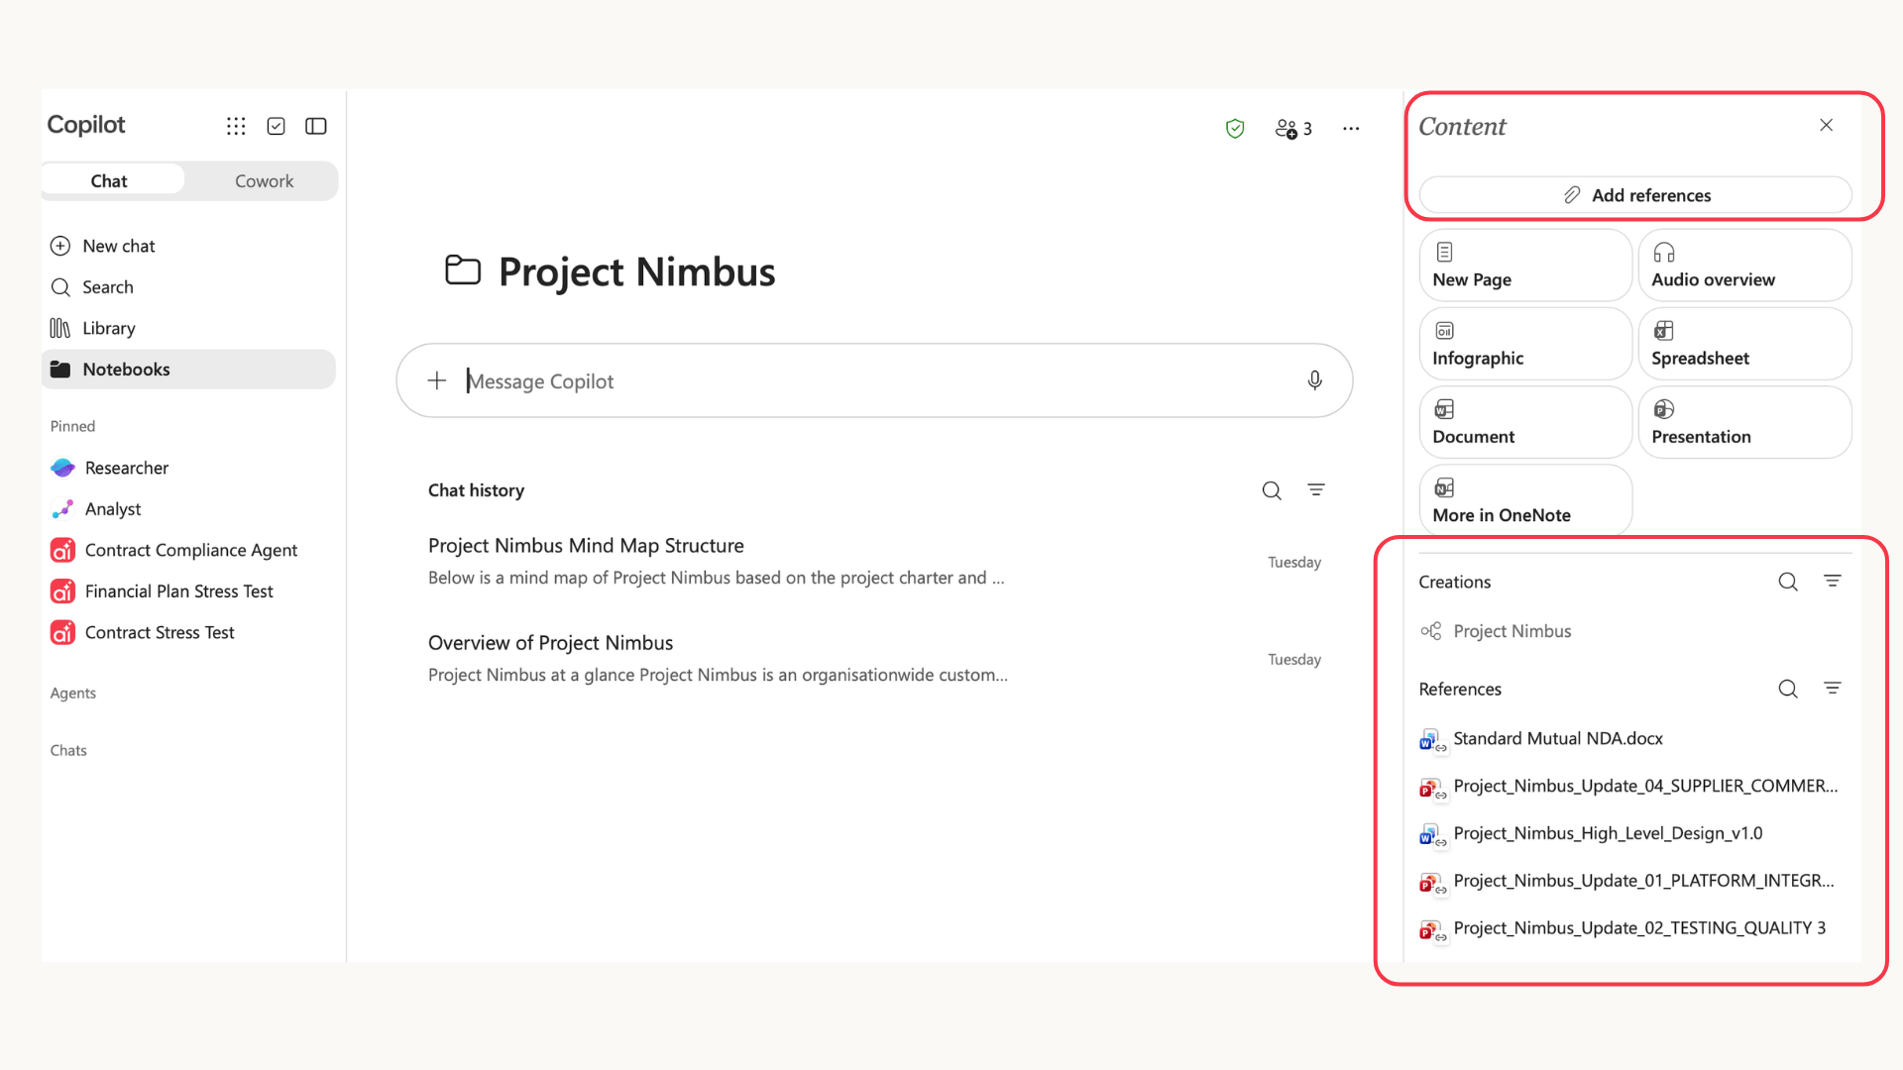Create an Infographic
The image size is (1903, 1070).
point(1525,344)
